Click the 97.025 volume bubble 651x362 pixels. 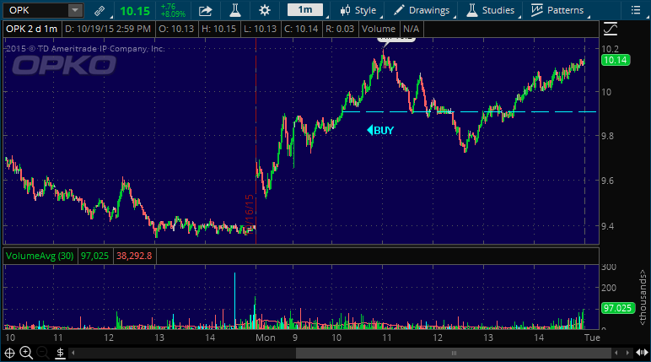tap(617, 308)
